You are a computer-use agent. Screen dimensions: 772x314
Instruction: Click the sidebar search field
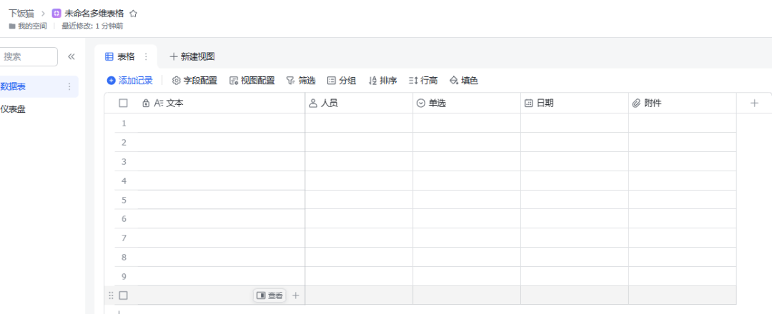(29, 56)
